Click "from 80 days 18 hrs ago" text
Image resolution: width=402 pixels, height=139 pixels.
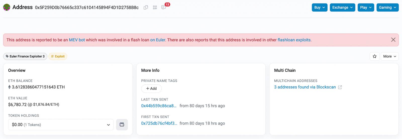pos(202,123)
